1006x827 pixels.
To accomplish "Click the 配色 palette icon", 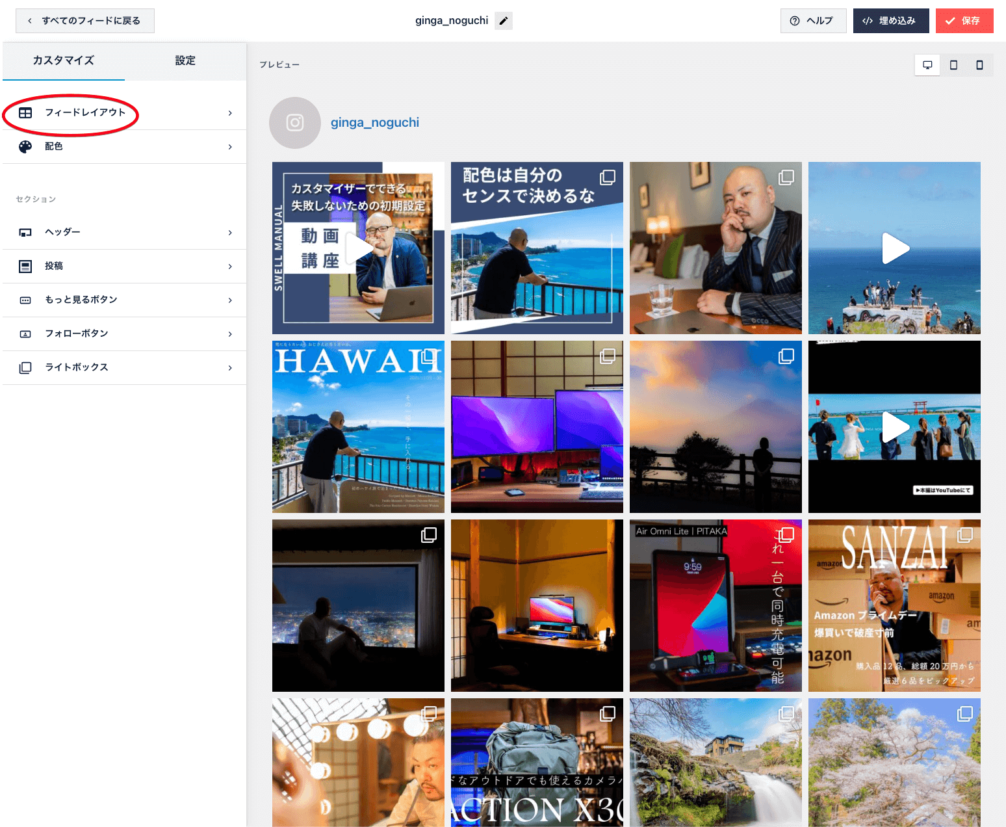I will pyautogui.click(x=25, y=147).
